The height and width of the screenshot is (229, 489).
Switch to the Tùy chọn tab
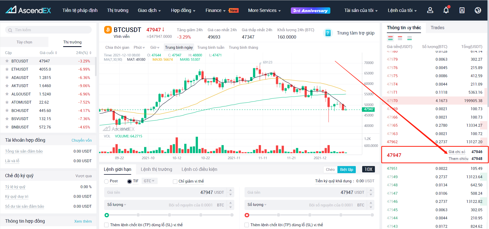pos(24,42)
